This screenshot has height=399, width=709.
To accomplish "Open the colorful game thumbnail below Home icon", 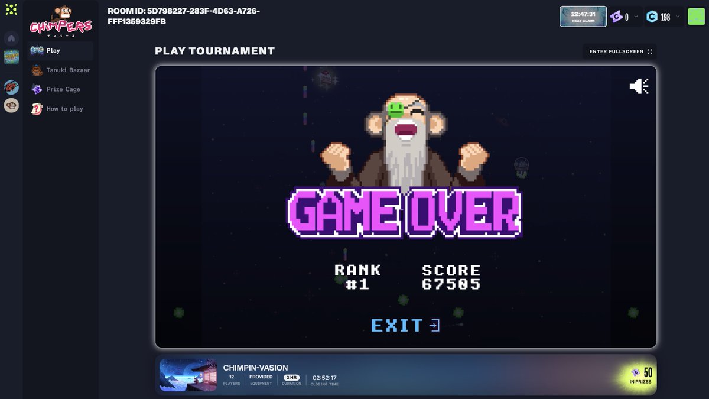I will 11,57.
